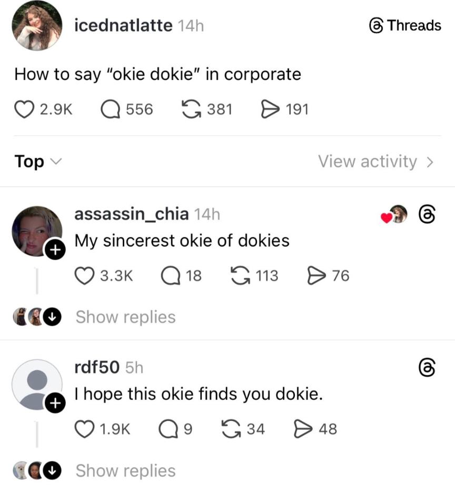455x489 pixels.
Task: Like the rdf50 reply
Action: coord(85,429)
